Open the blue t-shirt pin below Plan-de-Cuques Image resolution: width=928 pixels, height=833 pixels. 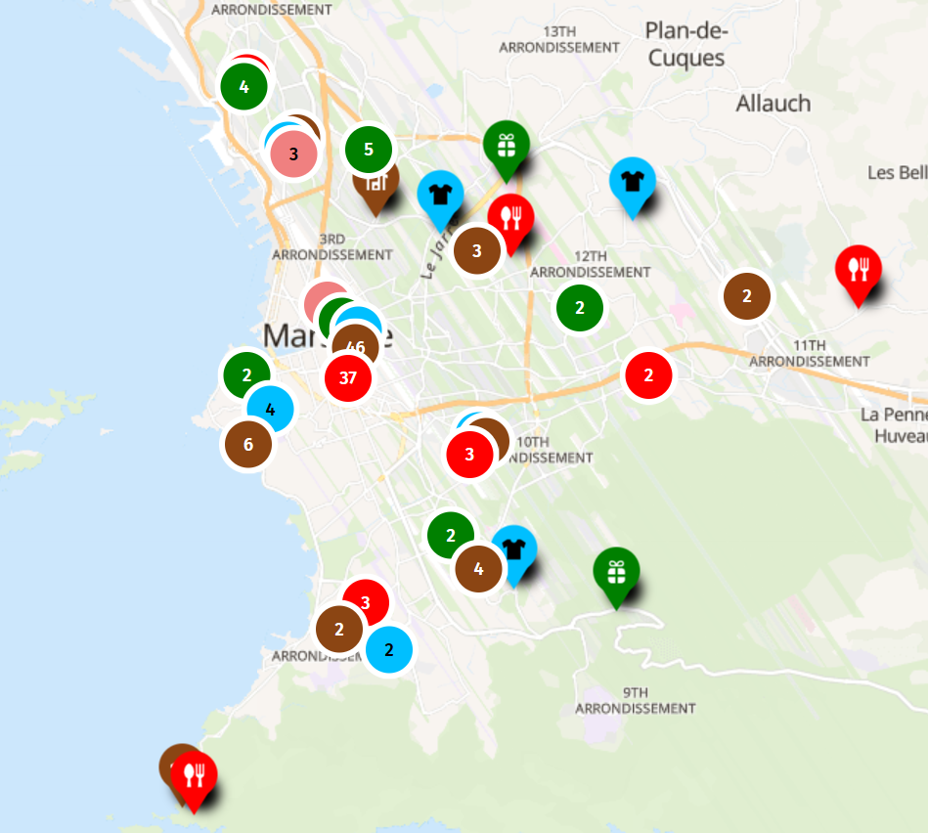click(x=632, y=188)
